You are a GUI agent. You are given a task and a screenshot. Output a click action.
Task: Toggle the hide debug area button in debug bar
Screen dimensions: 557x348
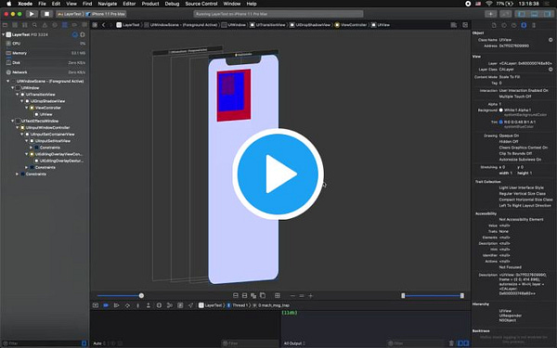point(96,305)
